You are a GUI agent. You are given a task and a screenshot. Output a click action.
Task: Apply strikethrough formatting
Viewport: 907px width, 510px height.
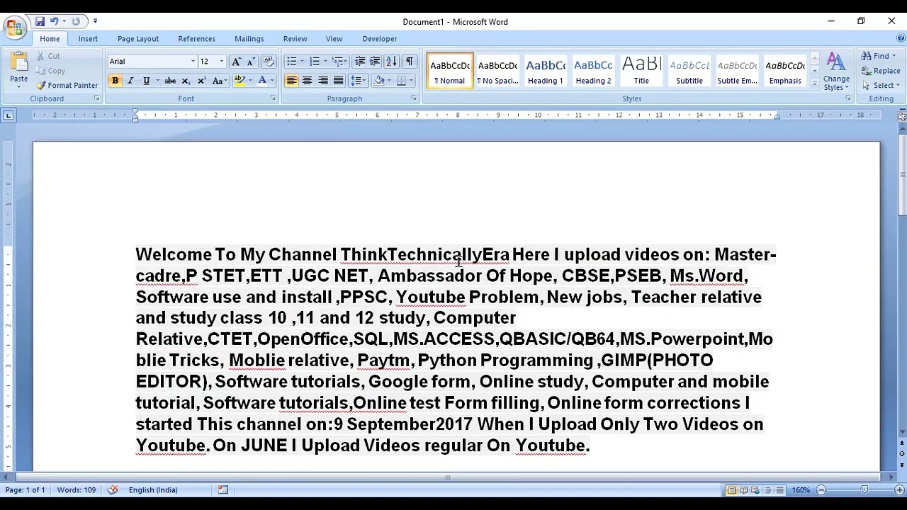click(170, 81)
